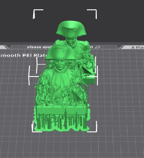Screen dimensions: 144x158
Task: Click the pencil icon to rename the plate
Action: 98,47
